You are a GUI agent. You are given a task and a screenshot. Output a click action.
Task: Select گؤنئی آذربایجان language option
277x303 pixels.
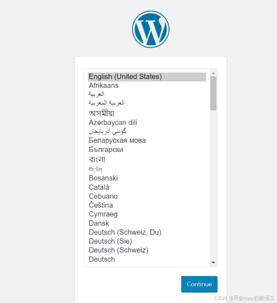[147, 131]
